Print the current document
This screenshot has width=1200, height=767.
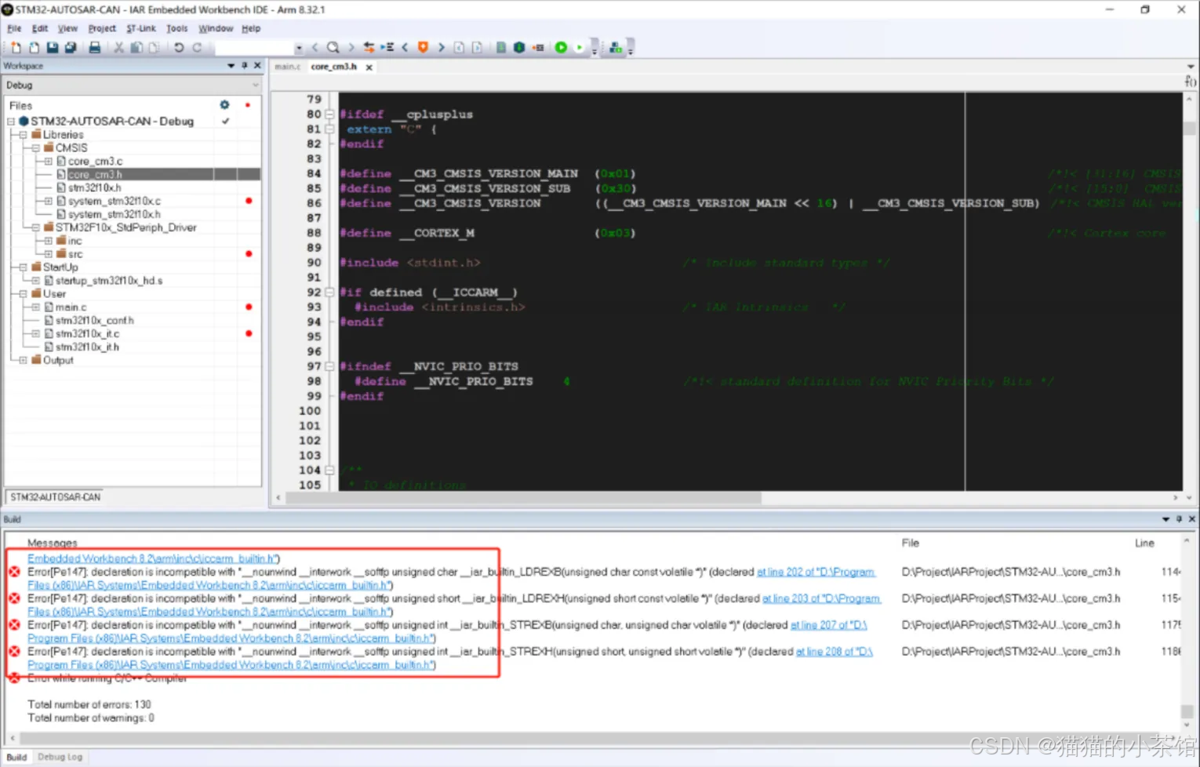click(x=95, y=48)
